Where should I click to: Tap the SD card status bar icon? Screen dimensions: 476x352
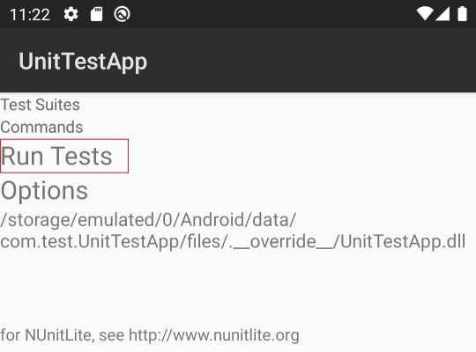click(97, 14)
